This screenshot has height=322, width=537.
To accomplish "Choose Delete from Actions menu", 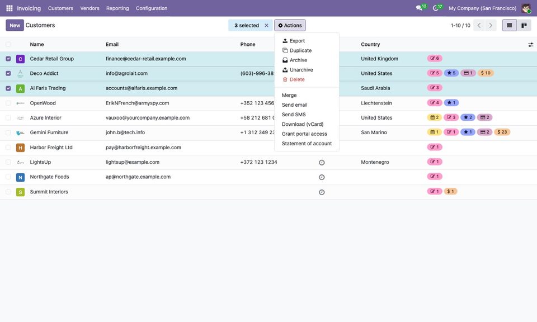I will 307,79.
